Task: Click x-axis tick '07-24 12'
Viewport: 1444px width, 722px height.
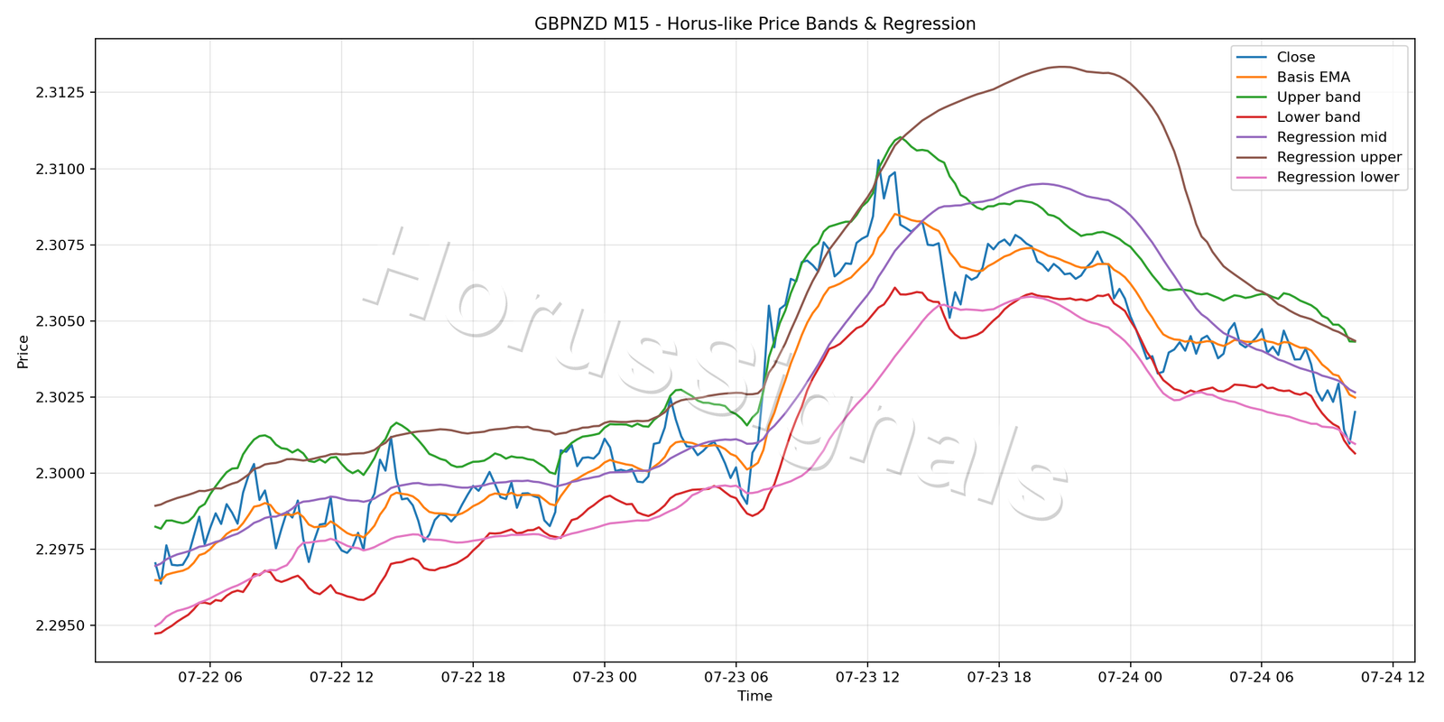Action: coord(1393,677)
